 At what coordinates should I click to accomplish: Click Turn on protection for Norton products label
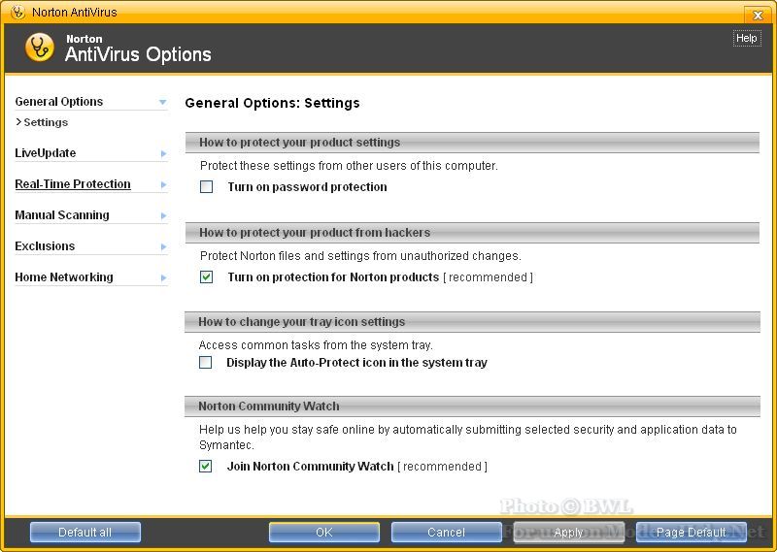tap(333, 276)
